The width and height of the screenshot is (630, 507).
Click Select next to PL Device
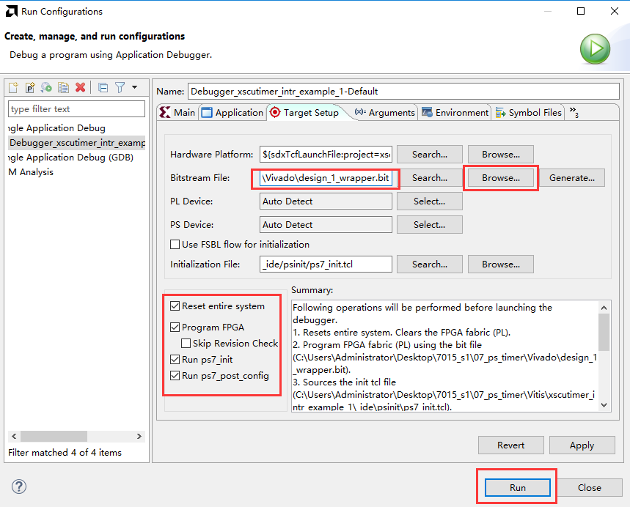(430, 201)
